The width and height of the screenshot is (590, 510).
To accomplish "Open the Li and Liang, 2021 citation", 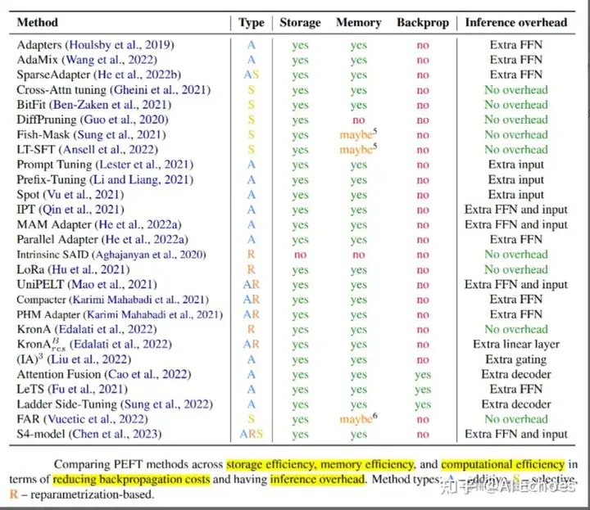I will 142,179.
